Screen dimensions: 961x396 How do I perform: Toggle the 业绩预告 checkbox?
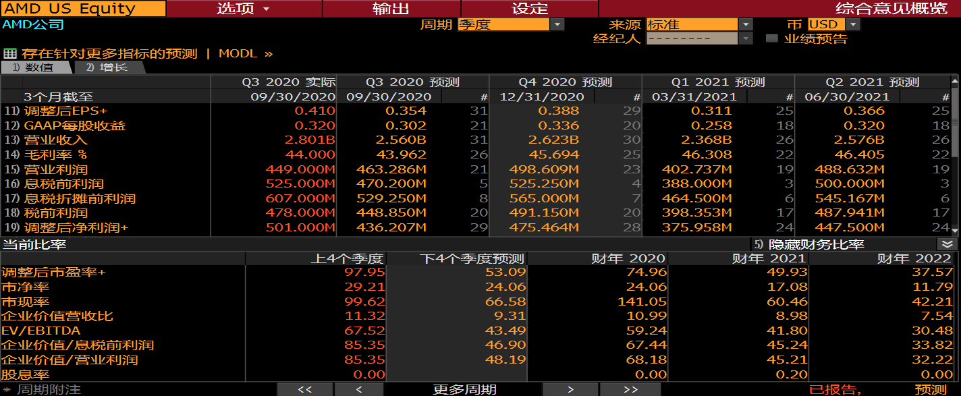coord(772,38)
